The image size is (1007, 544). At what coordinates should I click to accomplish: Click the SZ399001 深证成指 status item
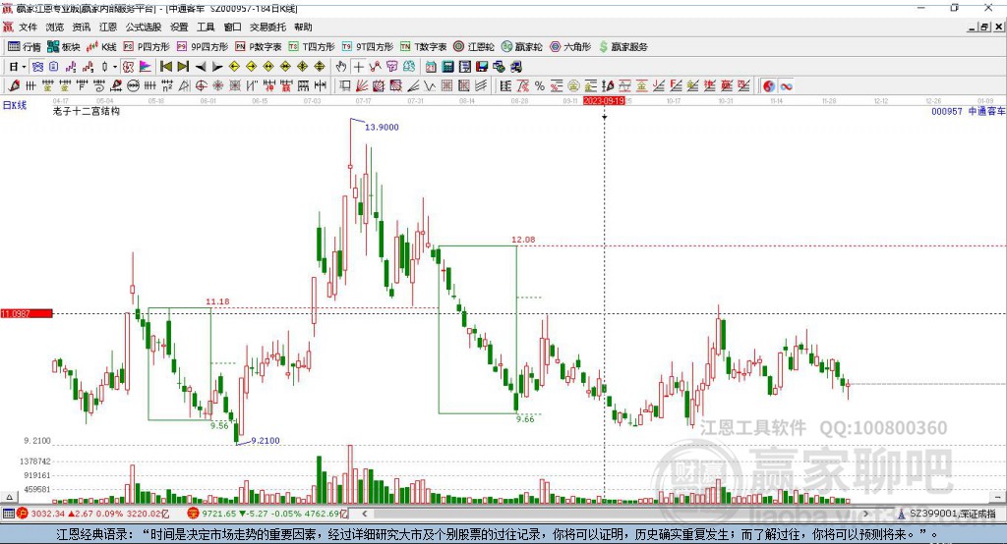click(946, 514)
